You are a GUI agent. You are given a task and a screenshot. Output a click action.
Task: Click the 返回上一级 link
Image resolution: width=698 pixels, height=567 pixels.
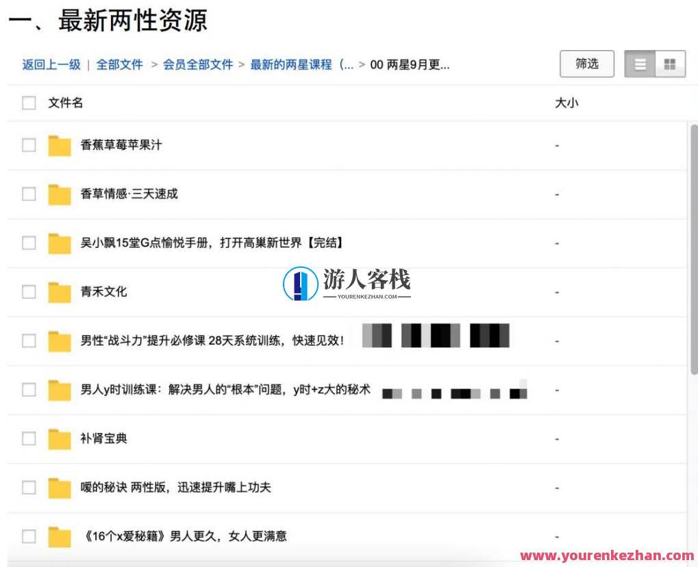[51, 64]
